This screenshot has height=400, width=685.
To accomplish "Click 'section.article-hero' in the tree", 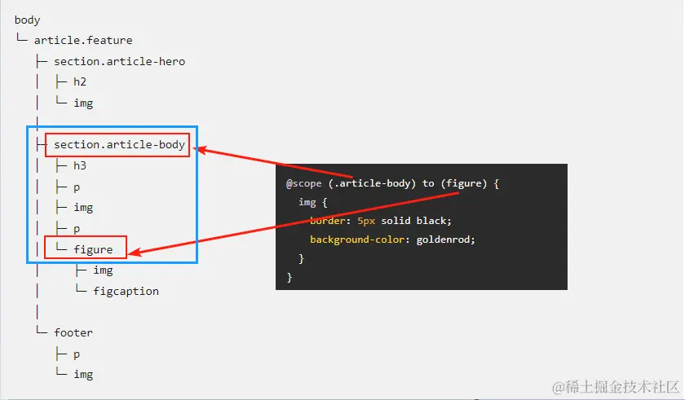I will coord(119,61).
